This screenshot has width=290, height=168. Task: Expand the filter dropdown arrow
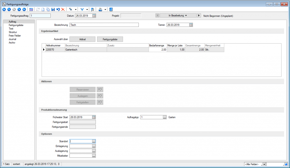point(87,9)
